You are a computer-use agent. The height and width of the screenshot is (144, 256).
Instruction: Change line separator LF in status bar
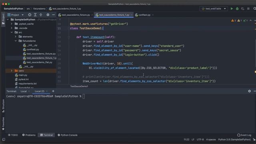193,140
